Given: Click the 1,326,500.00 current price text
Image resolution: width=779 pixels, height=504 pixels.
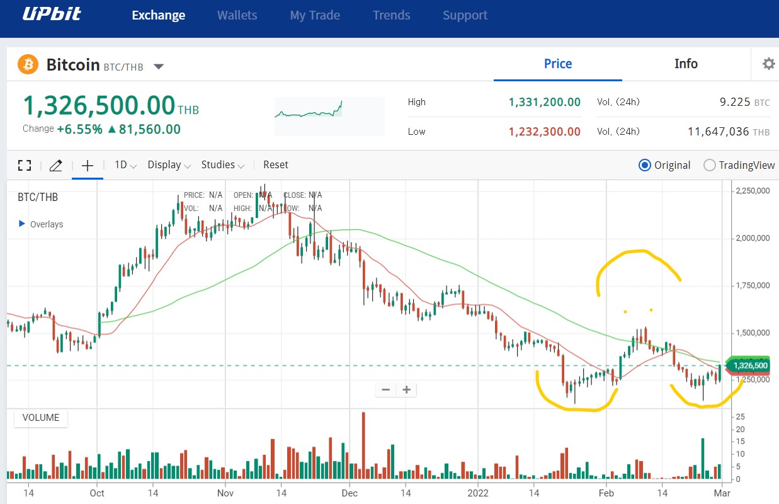Looking at the screenshot, I should 99,105.
